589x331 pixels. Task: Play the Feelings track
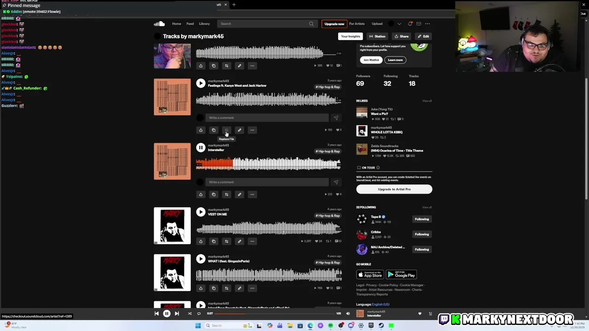201,83
